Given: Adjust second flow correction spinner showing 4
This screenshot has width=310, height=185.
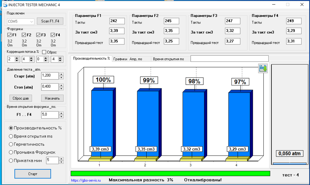Looking at the screenshot, I should pyautogui.click(x=31, y=59).
